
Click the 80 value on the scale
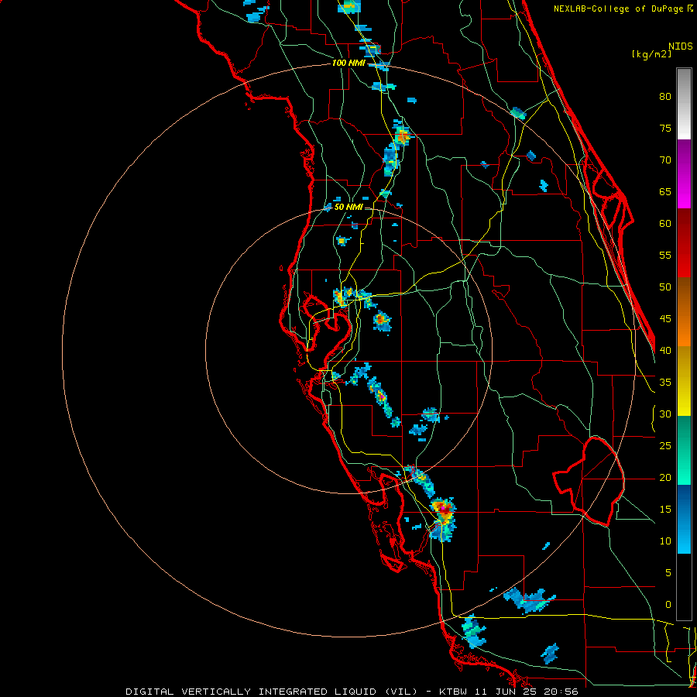pos(665,97)
